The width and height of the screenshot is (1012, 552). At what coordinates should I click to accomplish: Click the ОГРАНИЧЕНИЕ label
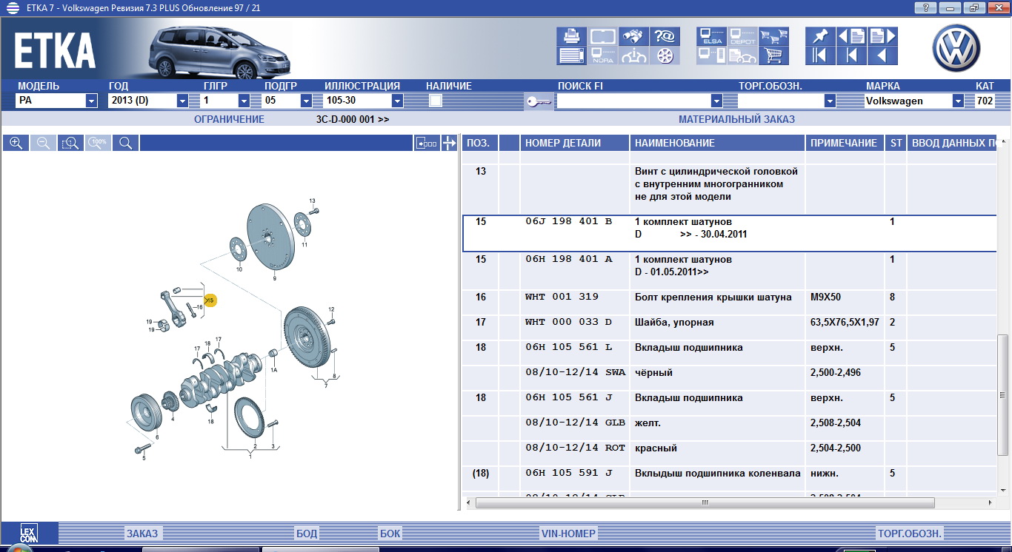[229, 119]
